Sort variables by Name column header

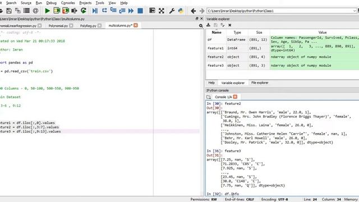point(217,33)
